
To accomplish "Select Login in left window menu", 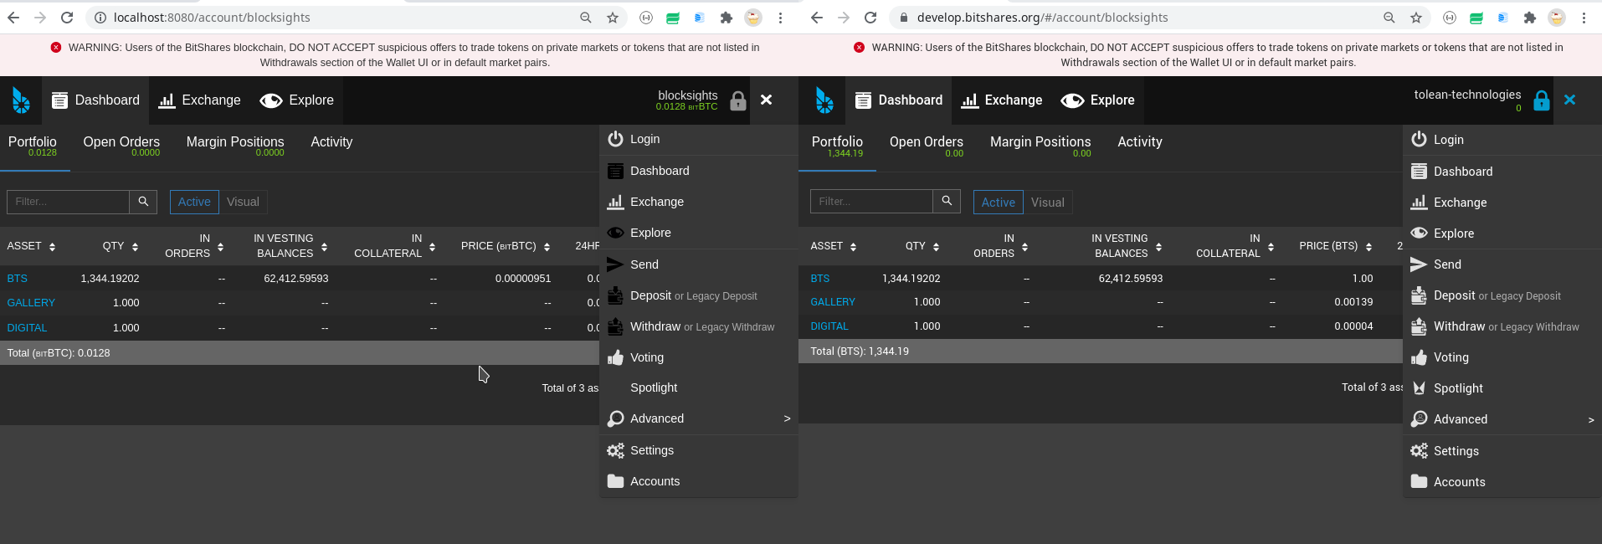I will tap(699, 139).
